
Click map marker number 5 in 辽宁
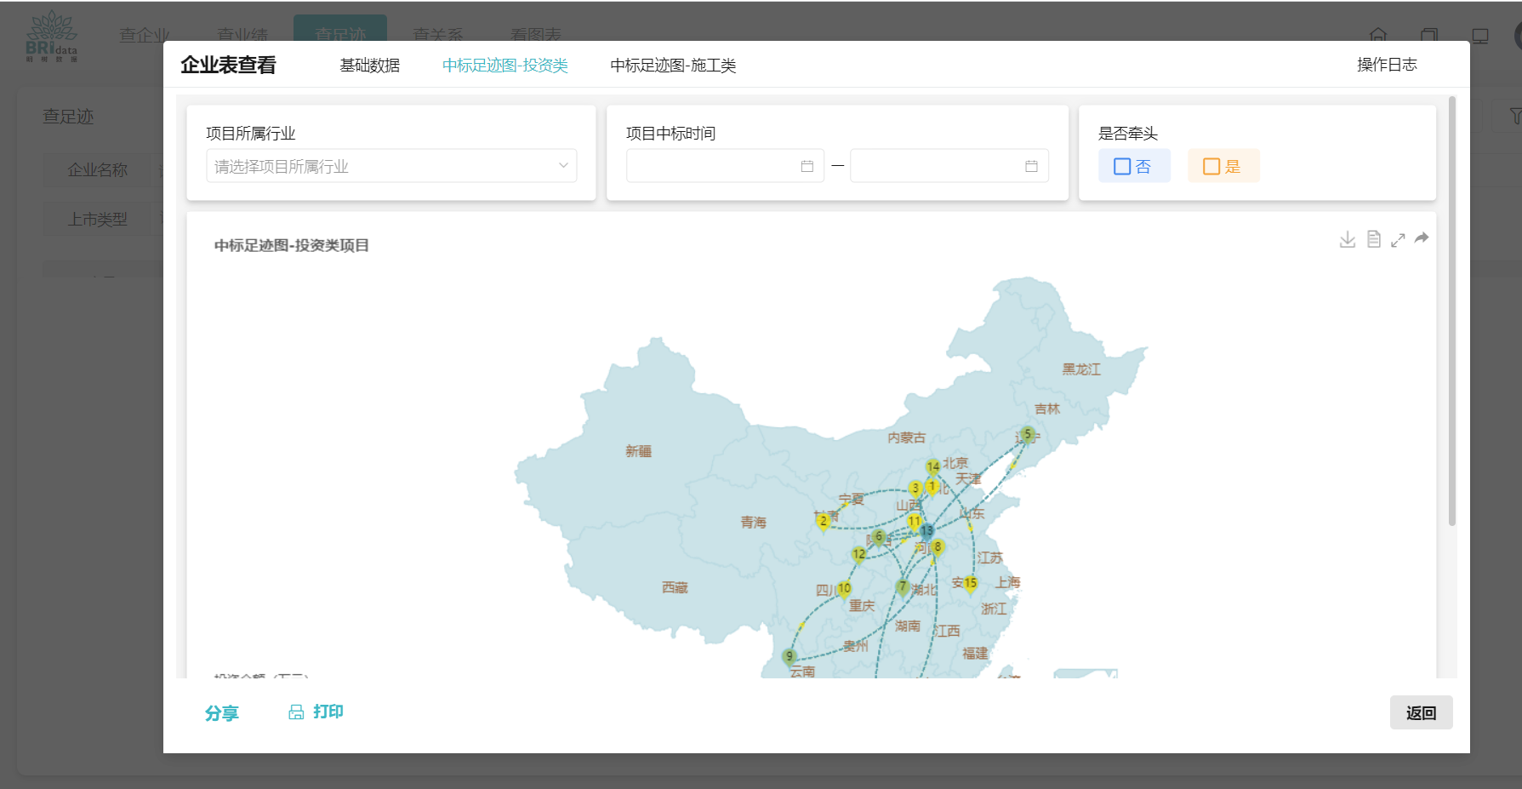(1028, 435)
